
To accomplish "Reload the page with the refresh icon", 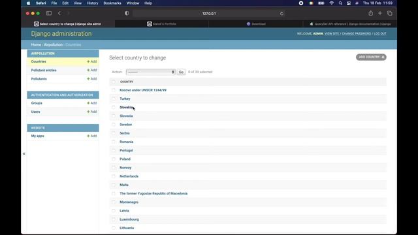I will click(281, 13).
